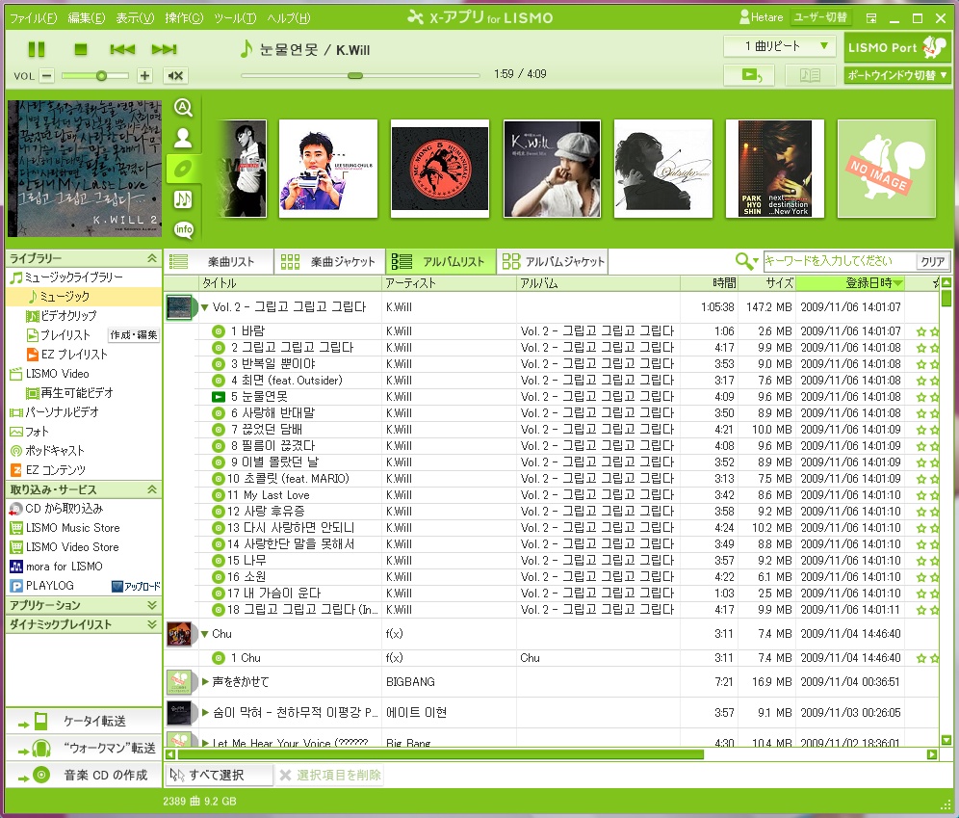Open the 操作(C) menu
Screen dimensions: 959x818
(184, 17)
